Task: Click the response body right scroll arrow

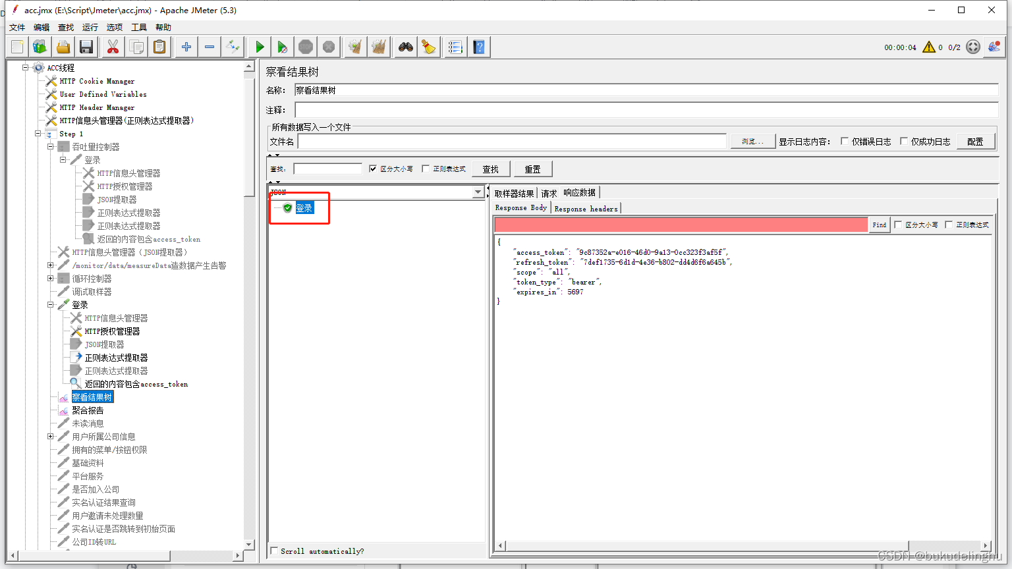Action: tap(986, 545)
